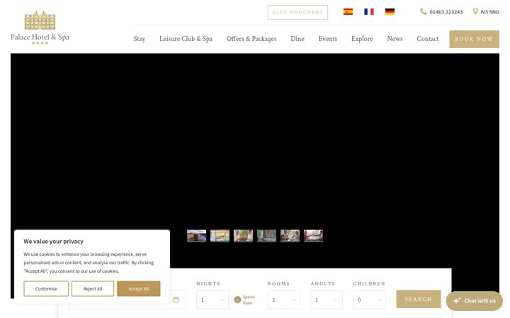Reject all cookies
Screen dimensions: 510x318
[x=93, y=288]
